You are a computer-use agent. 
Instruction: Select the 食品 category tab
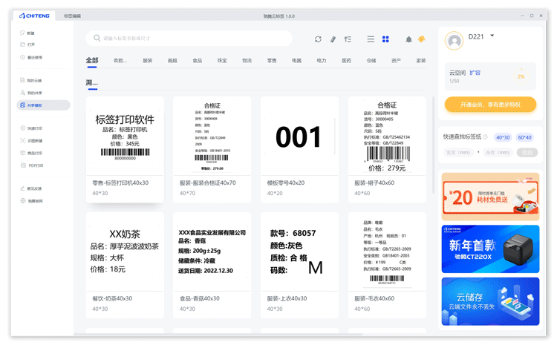tap(197, 61)
